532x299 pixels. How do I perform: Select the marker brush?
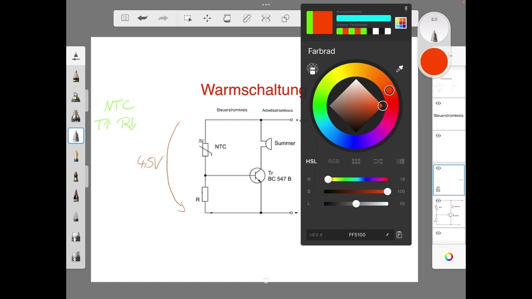[76, 116]
